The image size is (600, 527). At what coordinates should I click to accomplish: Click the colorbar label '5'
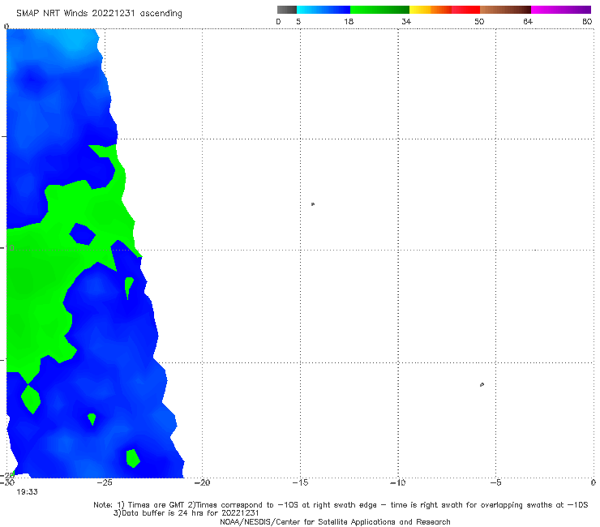(298, 21)
